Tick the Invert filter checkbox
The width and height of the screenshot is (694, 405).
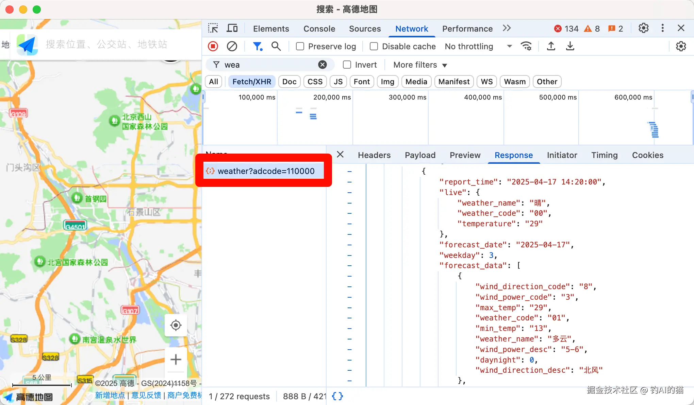[x=347, y=65]
